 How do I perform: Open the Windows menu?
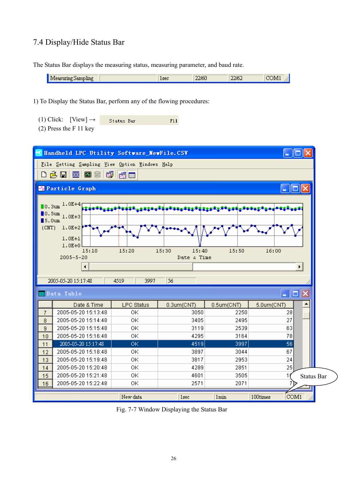click(148, 164)
